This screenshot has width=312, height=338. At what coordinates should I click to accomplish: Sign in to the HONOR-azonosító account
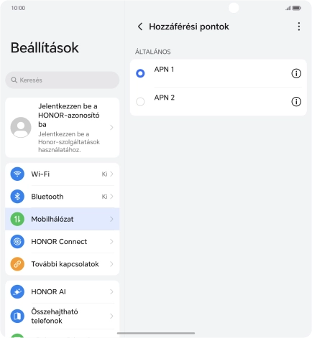point(63,128)
